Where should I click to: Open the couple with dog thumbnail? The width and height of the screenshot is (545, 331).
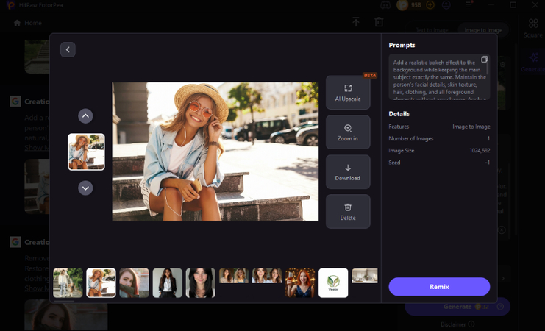tap(68, 282)
